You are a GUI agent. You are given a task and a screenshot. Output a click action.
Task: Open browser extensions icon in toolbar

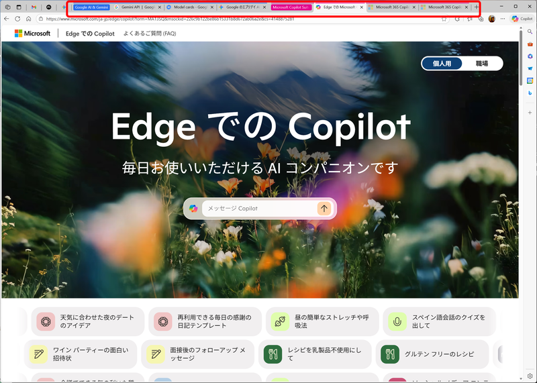[457, 19]
